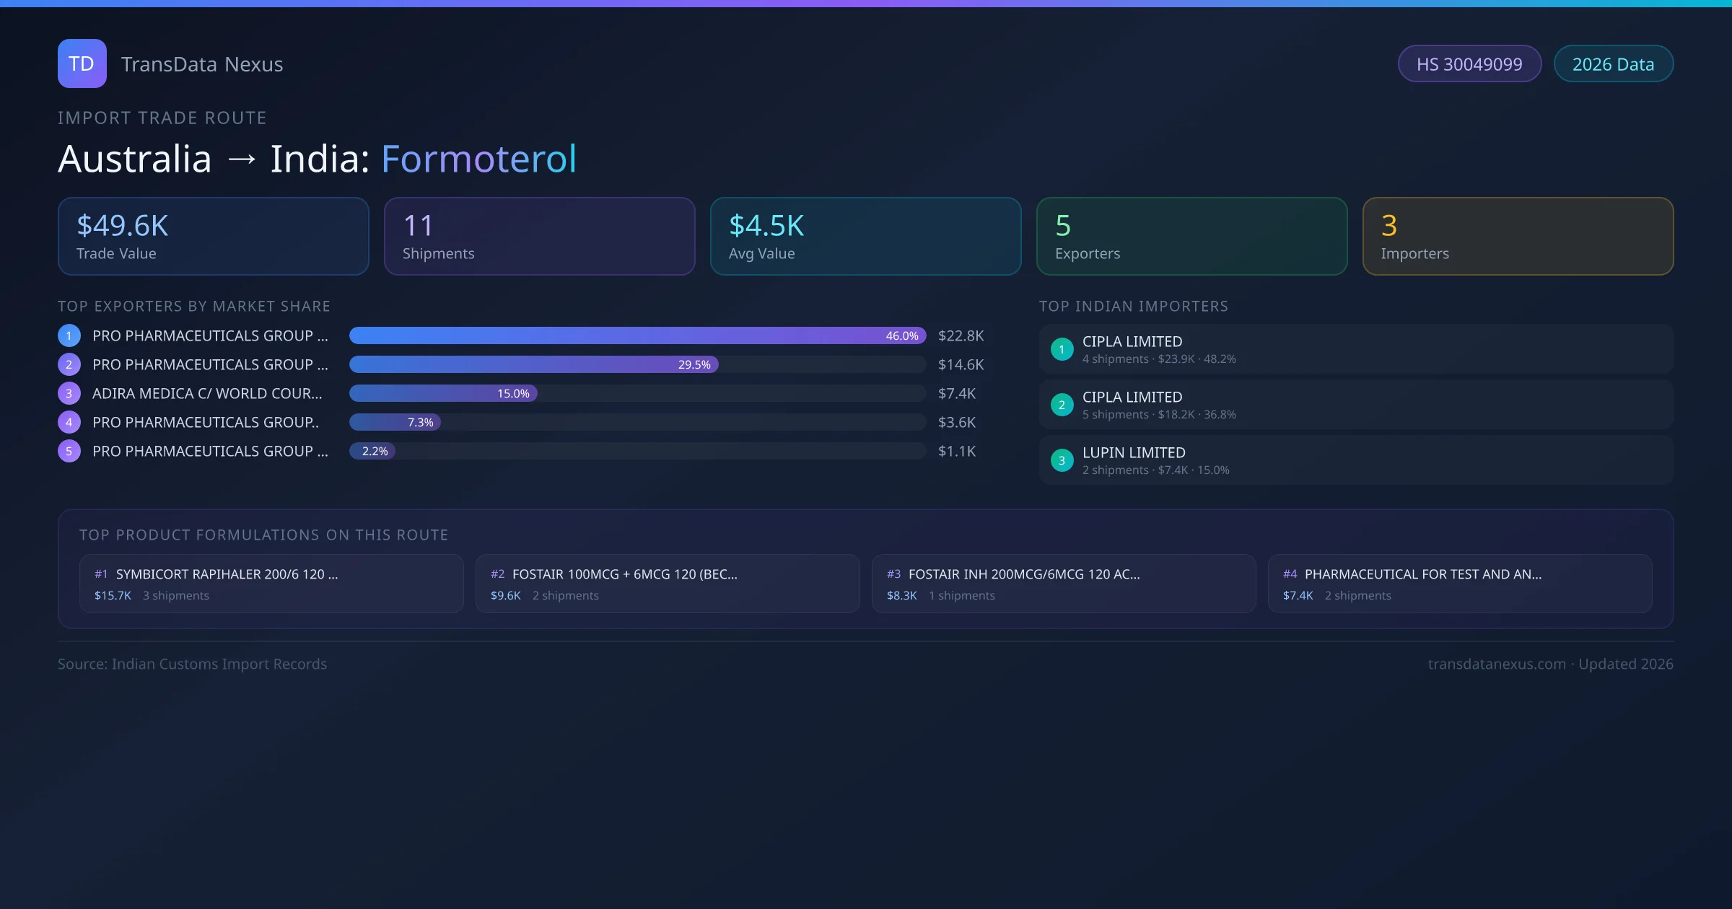Click exporter rank 2 circle badge

69,364
